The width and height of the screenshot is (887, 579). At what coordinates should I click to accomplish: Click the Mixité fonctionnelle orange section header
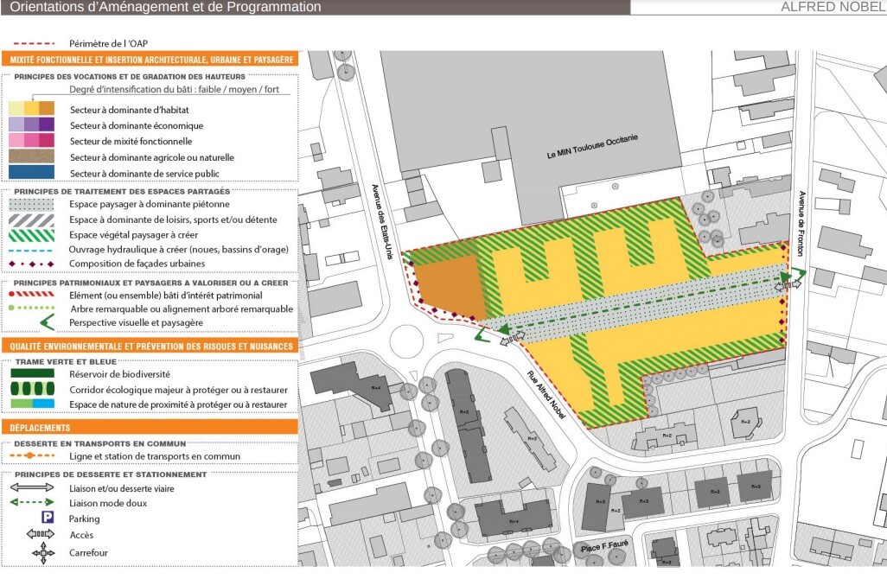click(150, 60)
